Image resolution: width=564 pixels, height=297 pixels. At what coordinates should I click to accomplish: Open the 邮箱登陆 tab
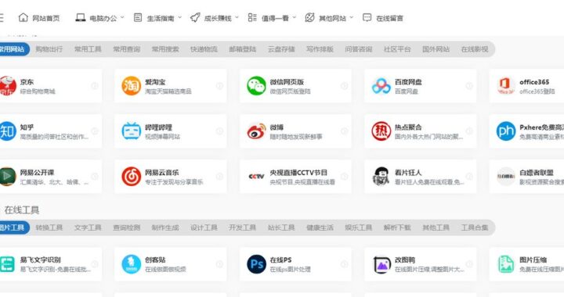point(242,49)
